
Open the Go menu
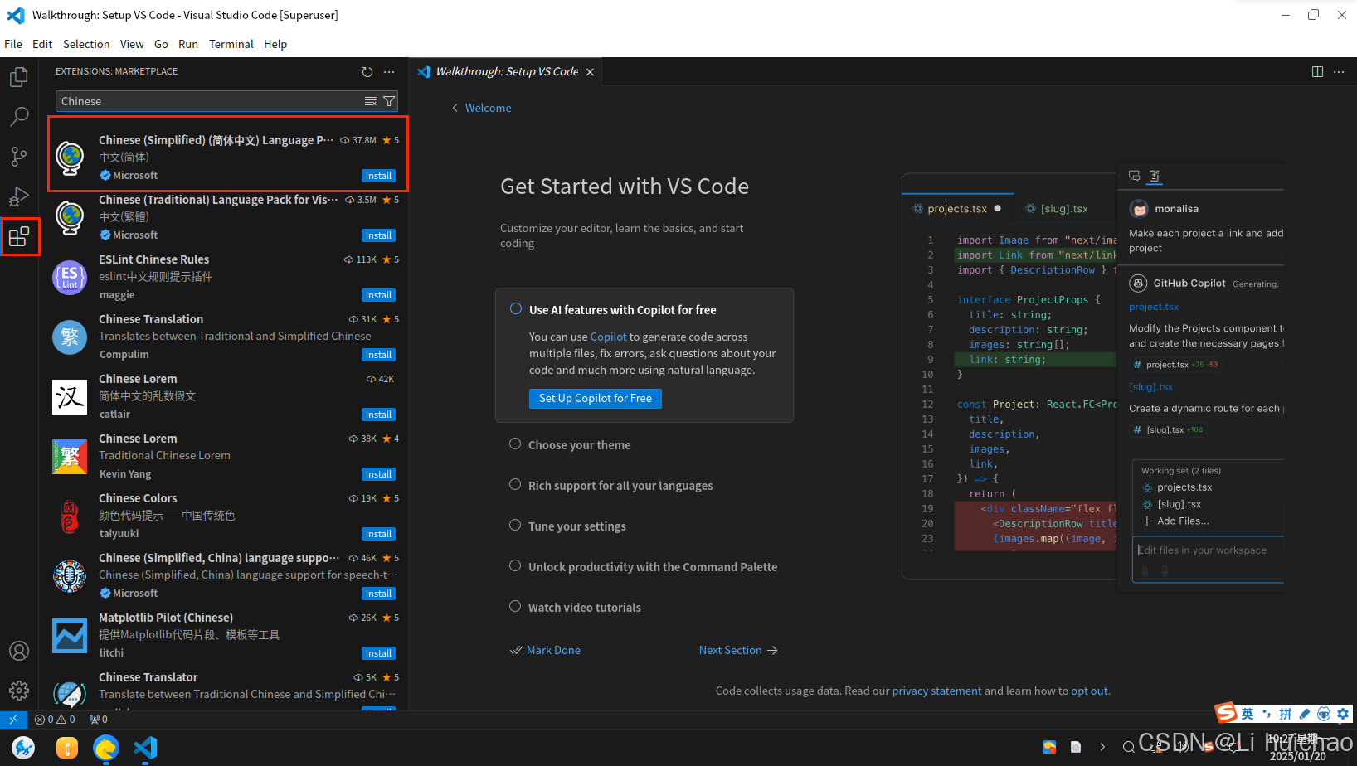pyautogui.click(x=161, y=44)
